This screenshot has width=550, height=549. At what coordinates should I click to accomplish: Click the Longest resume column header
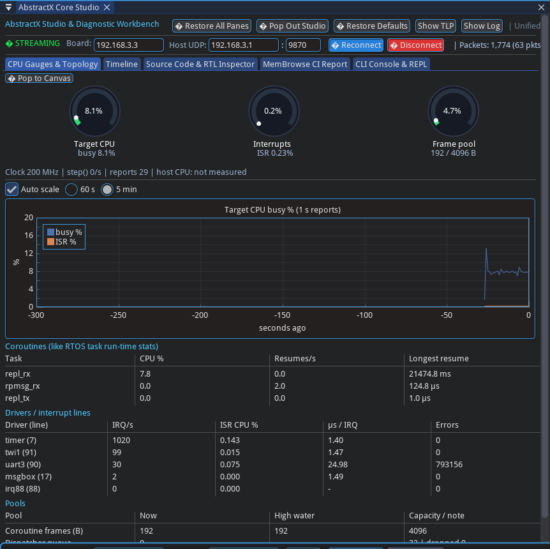(438, 359)
